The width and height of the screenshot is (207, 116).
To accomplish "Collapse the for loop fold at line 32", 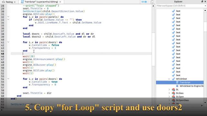I will pyautogui.click(x=8, y=17).
